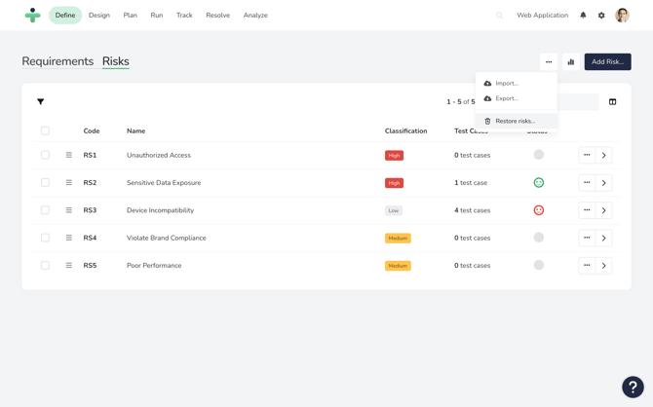Click the Add Risk button
Screen dimensions: 653x407
click(x=607, y=61)
